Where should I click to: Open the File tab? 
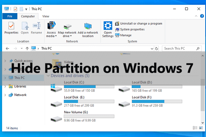pyautogui.click(x=10, y=16)
